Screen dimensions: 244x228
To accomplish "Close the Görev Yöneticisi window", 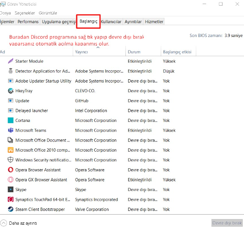I will 237,4.
